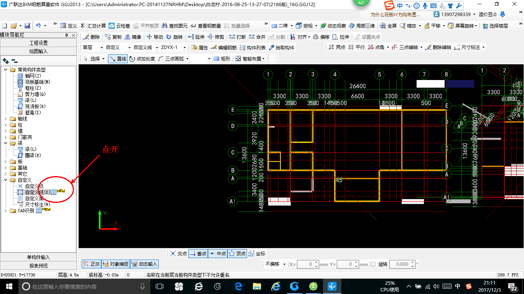Toggle 局部三维 partial 3D view
The height and width of the screenshot is (294, 524).
(362, 26)
